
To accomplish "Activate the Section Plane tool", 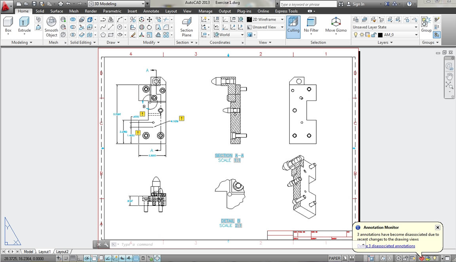I will pyautogui.click(x=186, y=27).
